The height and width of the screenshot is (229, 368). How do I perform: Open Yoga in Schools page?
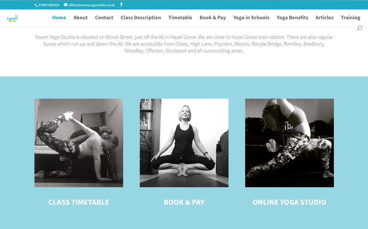coord(251,17)
